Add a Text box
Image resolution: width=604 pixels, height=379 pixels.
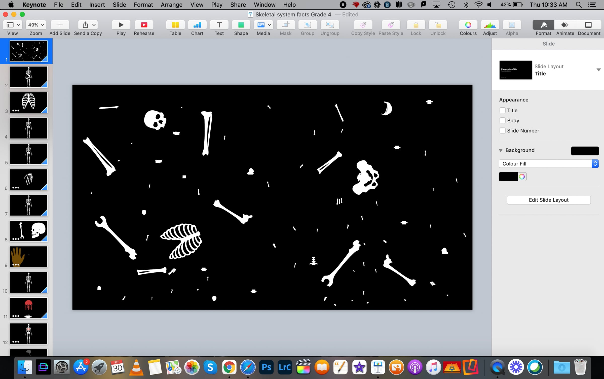[x=219, y=25]
